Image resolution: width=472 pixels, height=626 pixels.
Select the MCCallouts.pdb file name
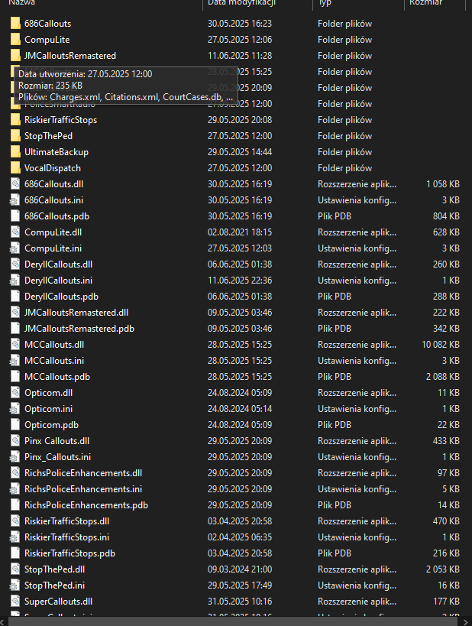(x=57, y=377)
